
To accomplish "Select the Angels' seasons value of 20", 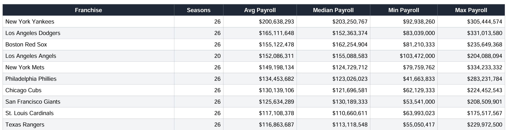I will 217,56.
